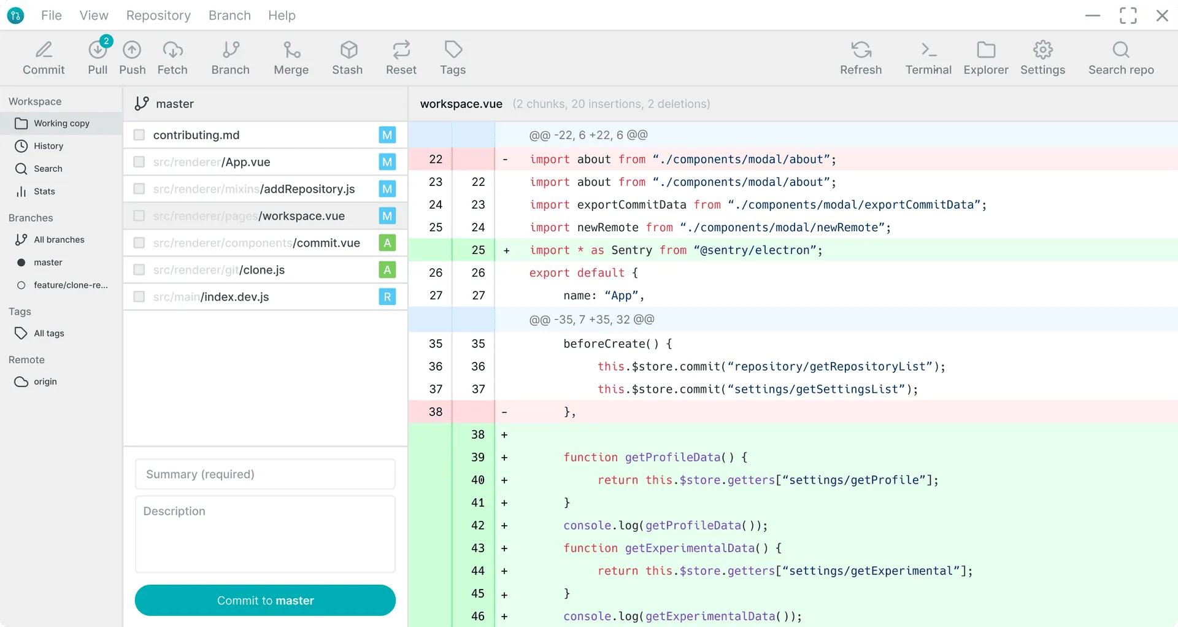This screenshot has height=627, width=1178.
Task: Collapse the Remote section
Action: (x=26, y=360)
